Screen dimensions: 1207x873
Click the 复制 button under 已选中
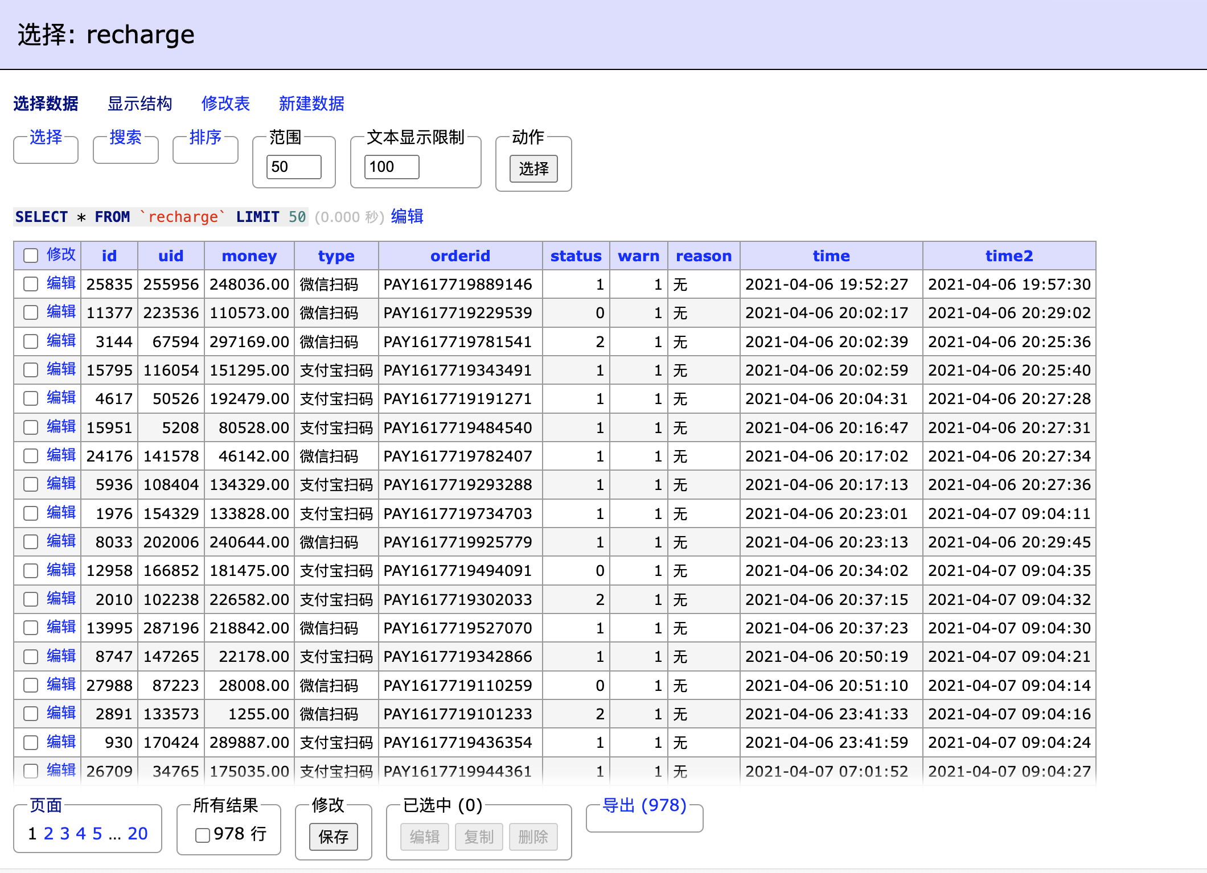pyautogui.click(x=479, y=837)
